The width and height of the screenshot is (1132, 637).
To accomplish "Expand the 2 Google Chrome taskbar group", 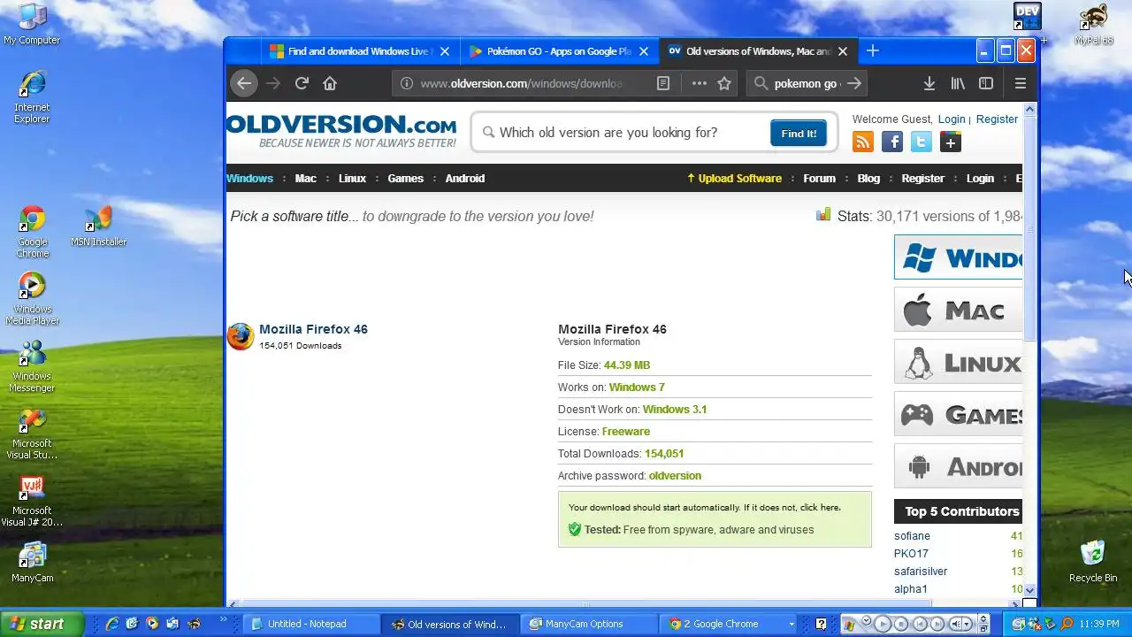I will click(x=730, y=624).
